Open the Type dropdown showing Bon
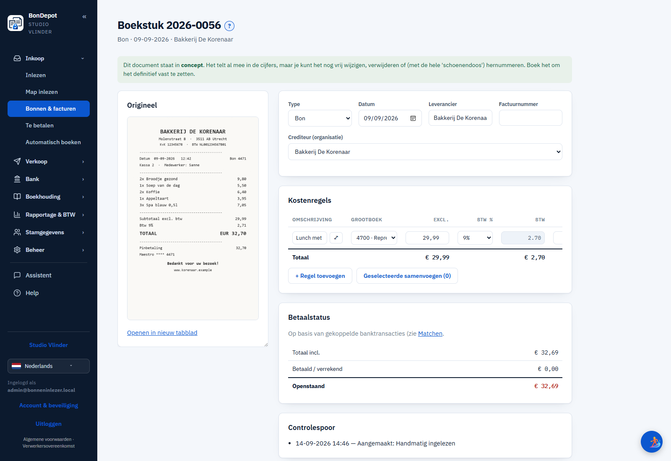Image resolution: width=671 pixels, height=461 pixels. [320, 118]
